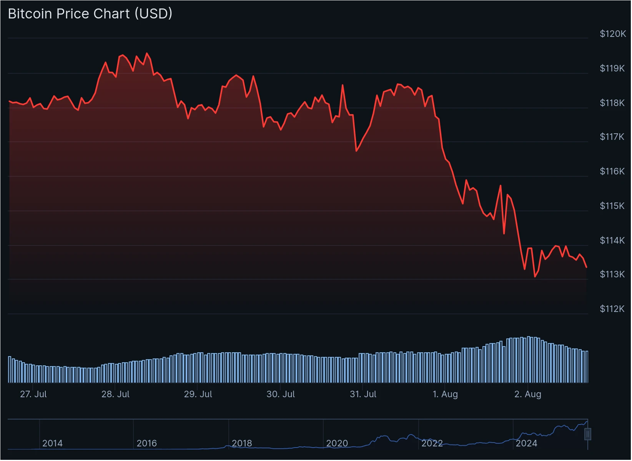Click the $115K price axis label
Image resolution: width=632 pixels, height=461 pixels.
[x=612, y=206]
